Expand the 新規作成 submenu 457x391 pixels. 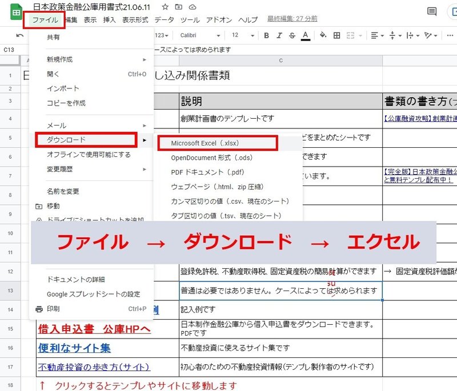91,59
